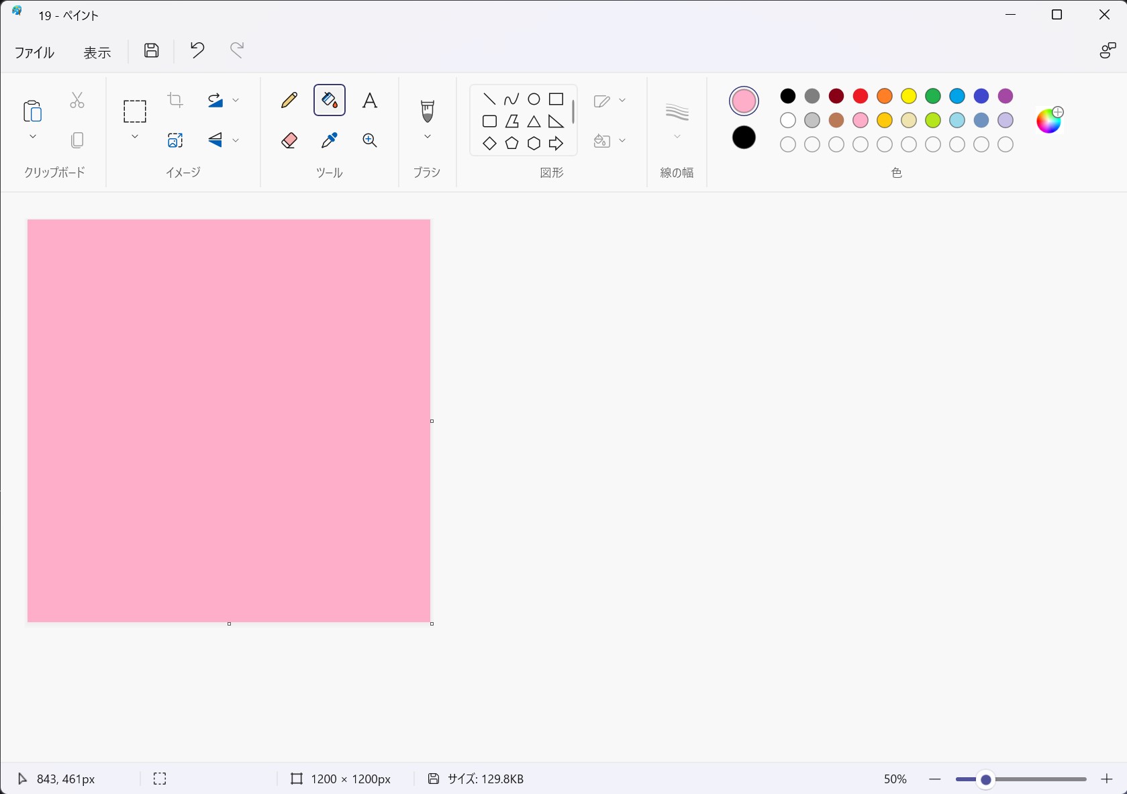
Task: Undo the last action
Action: (x=197, y=50)
